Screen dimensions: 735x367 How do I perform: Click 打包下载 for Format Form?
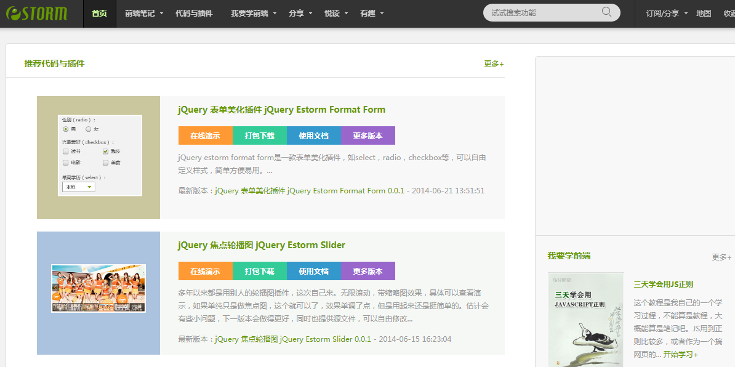click(260, 135)
